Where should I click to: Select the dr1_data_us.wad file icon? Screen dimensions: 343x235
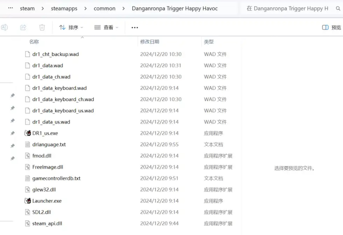(27, 122)
